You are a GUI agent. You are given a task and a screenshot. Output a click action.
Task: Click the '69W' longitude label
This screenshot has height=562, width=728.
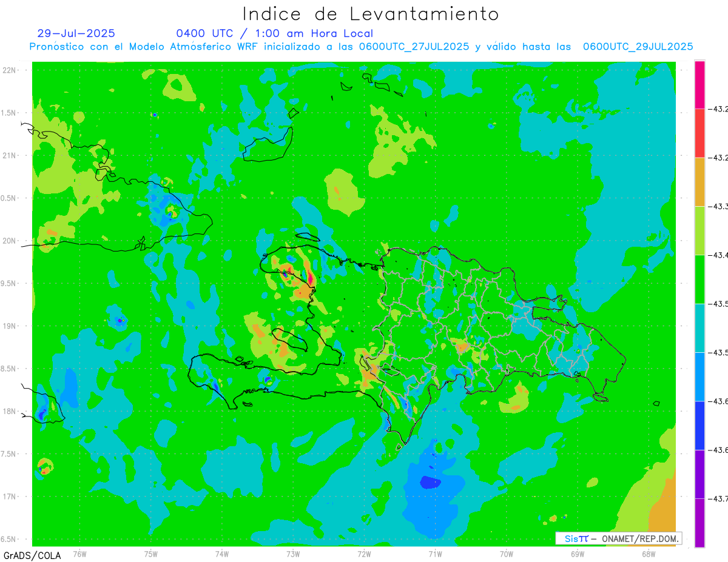(x=578, y=554)
